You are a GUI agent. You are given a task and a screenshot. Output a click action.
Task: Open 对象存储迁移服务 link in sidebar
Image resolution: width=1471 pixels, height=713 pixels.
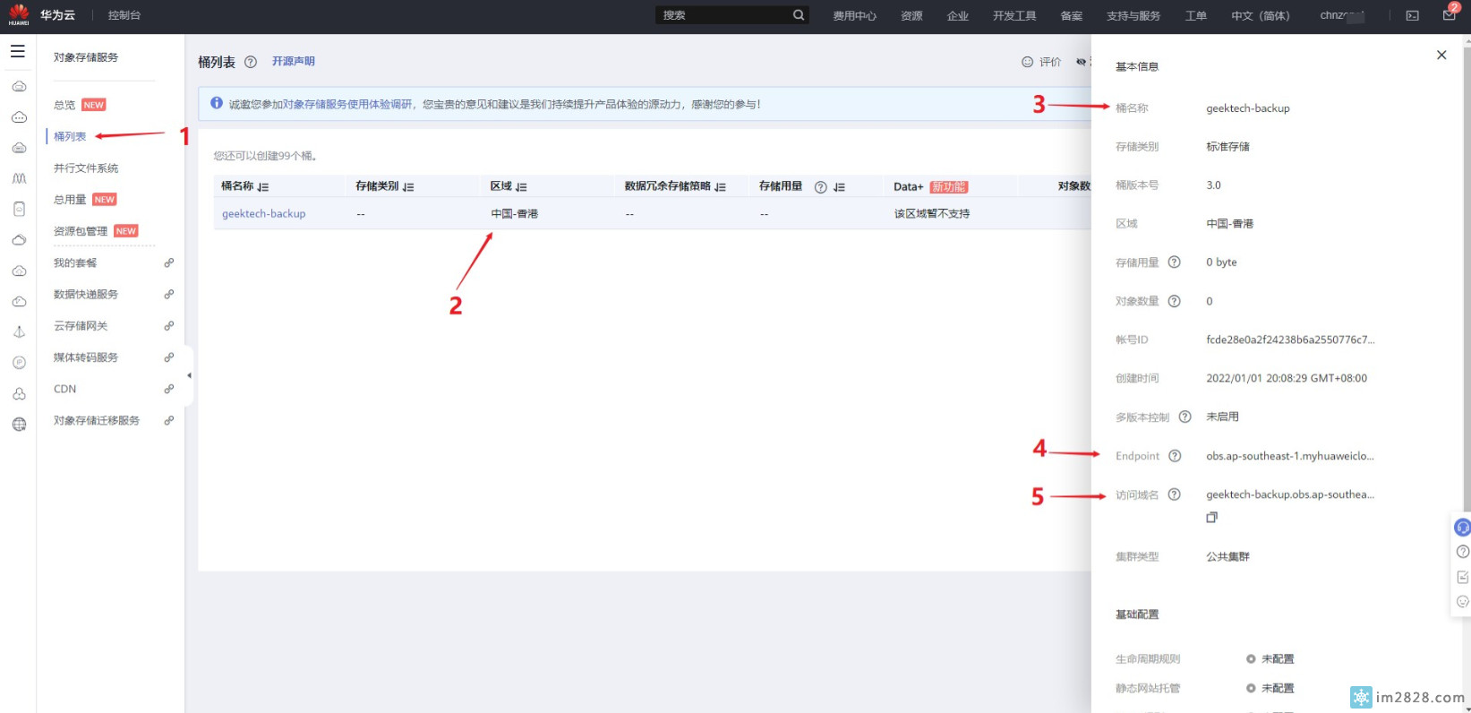97,420
